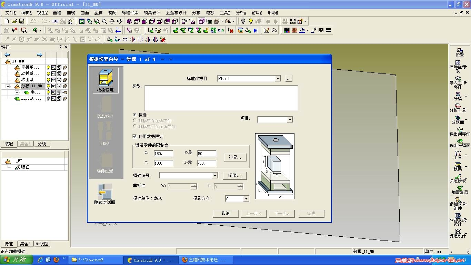Open the 电极 menu
Viewport: 471px width, 265px height.
pos(210,13)
